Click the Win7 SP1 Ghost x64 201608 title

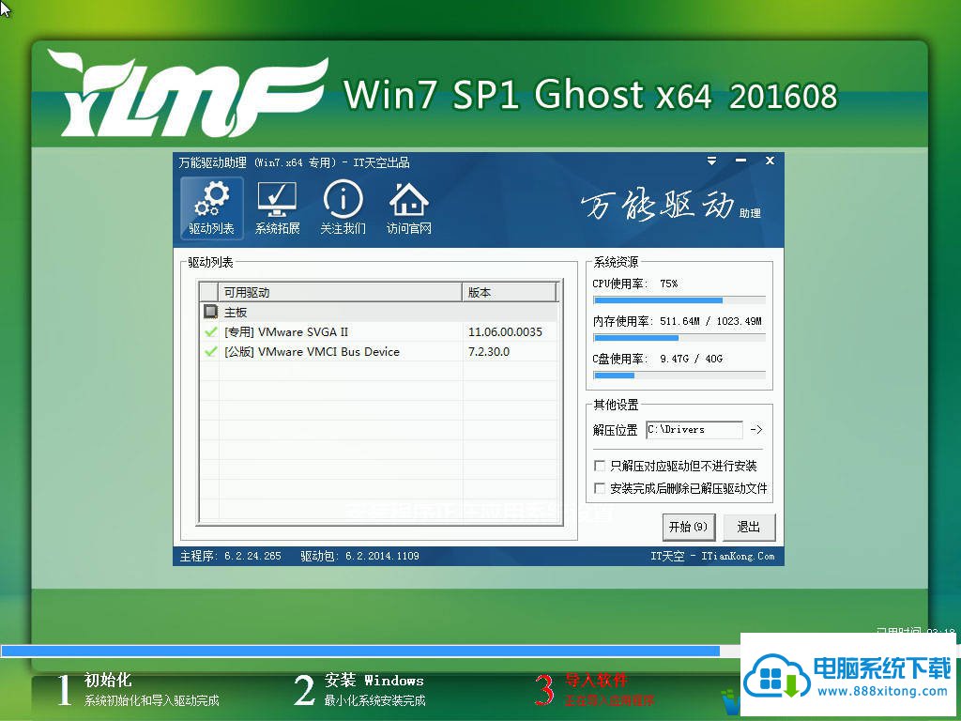590,95
